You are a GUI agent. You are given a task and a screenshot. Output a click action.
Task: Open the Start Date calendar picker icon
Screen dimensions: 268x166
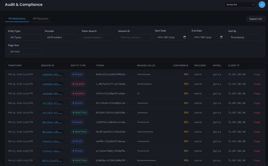pos(185,37)
